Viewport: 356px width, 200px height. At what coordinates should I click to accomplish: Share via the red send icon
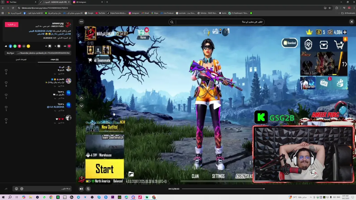19,46
